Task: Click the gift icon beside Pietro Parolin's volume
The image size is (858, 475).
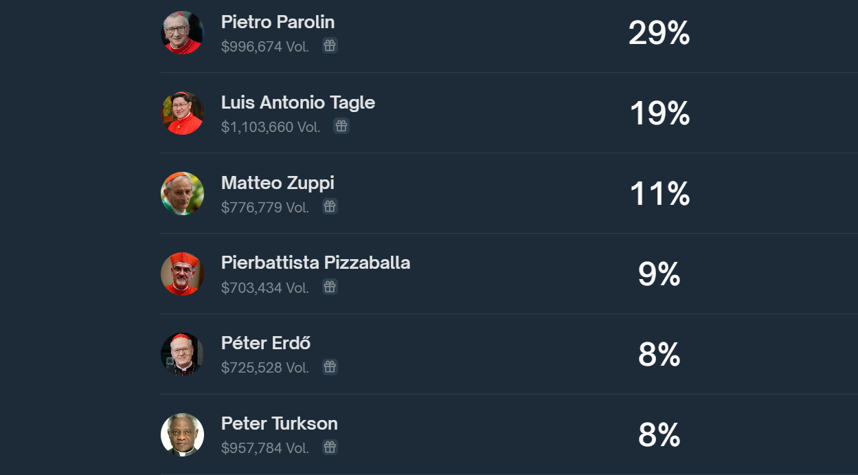Action: click(330, 46)
